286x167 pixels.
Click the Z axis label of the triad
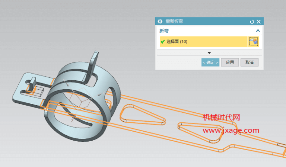pos(72,120)
